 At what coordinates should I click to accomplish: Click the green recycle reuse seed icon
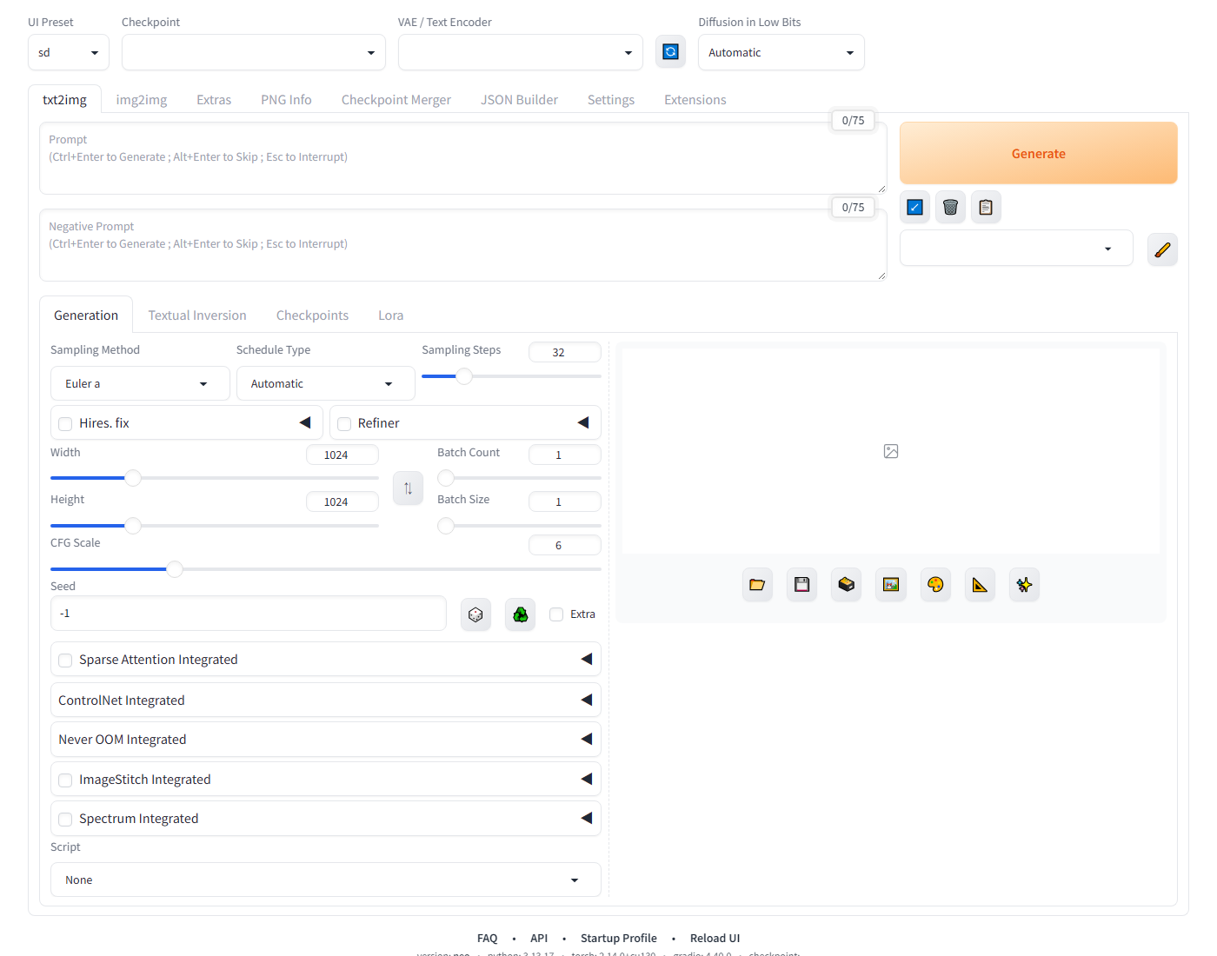pyautogui.click(x=520, y=614)
